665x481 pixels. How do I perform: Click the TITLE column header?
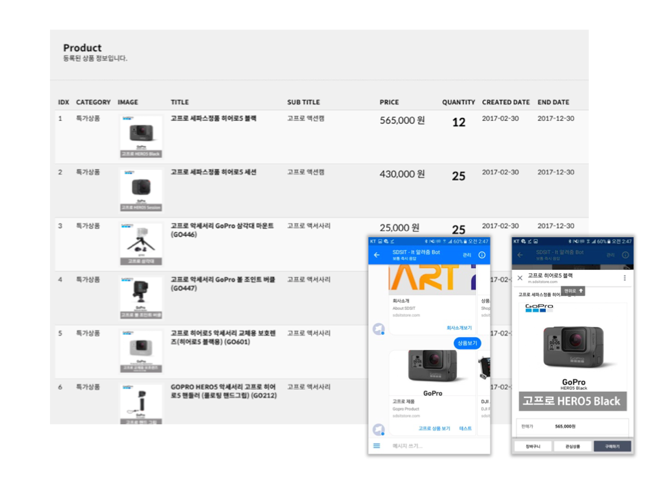pyautogui.click(x=180, y=102)
